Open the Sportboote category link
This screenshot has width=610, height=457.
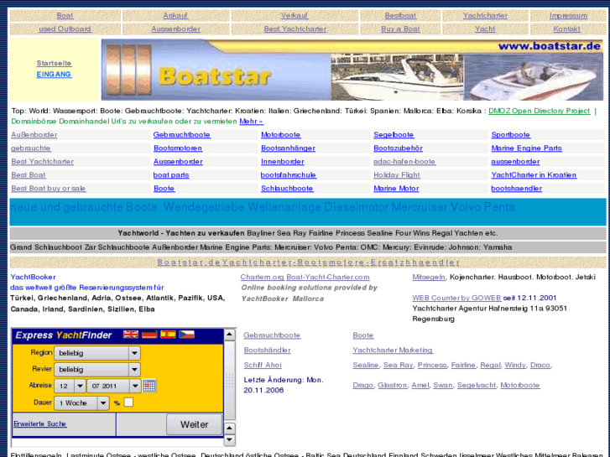[x=510, y=135]
